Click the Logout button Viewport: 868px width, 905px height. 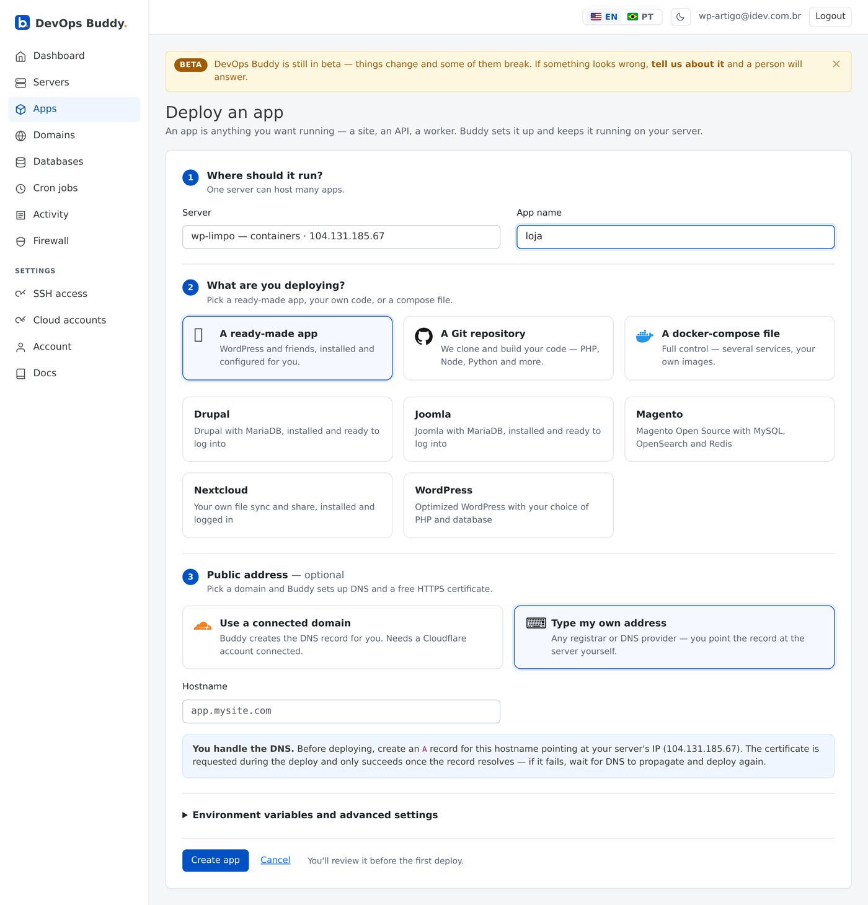pos(830,17)
